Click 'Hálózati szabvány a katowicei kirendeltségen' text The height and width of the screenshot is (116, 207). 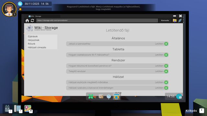point(91,88)
